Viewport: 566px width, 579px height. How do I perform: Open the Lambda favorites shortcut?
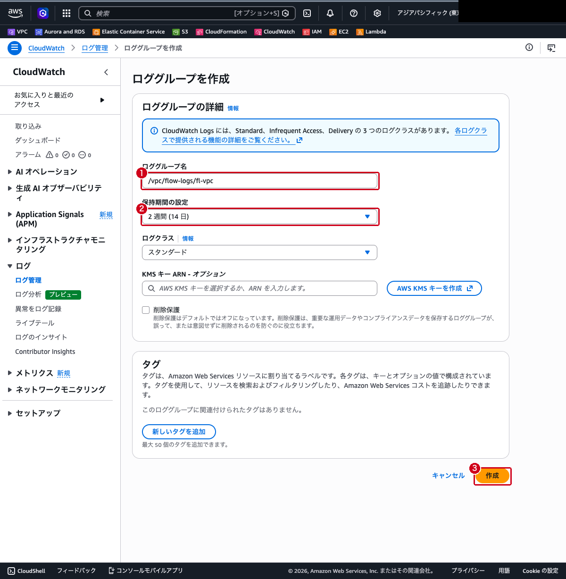[371, 32]
